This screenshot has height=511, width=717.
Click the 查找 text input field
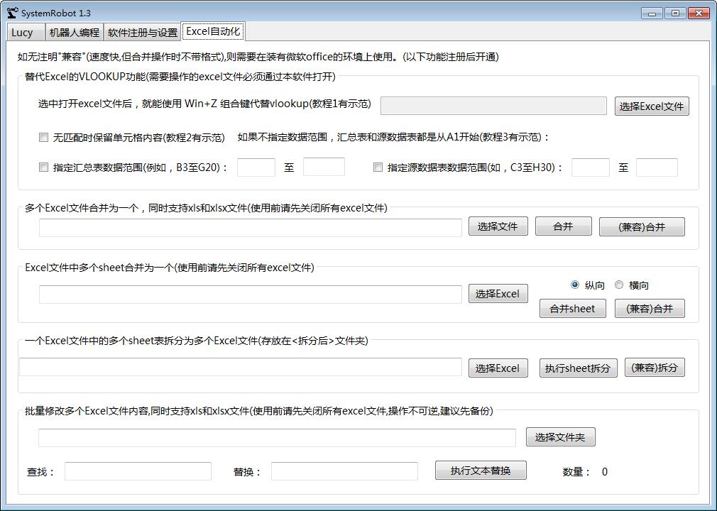pyautogui.click(x=138, y=471)
